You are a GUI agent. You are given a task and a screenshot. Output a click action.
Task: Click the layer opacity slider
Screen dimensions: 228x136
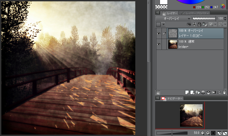[x=204, y=19]
